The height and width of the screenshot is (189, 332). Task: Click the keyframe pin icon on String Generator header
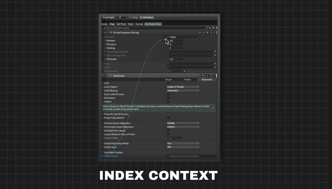pyautogui.click(x=207, y=32)
